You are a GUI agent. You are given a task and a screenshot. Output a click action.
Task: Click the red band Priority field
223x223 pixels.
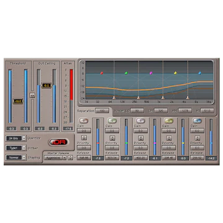coord(84,148)
